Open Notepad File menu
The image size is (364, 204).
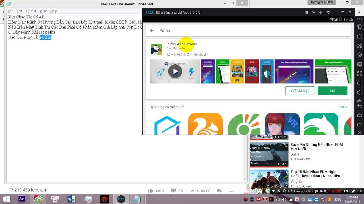click(11, 11)
